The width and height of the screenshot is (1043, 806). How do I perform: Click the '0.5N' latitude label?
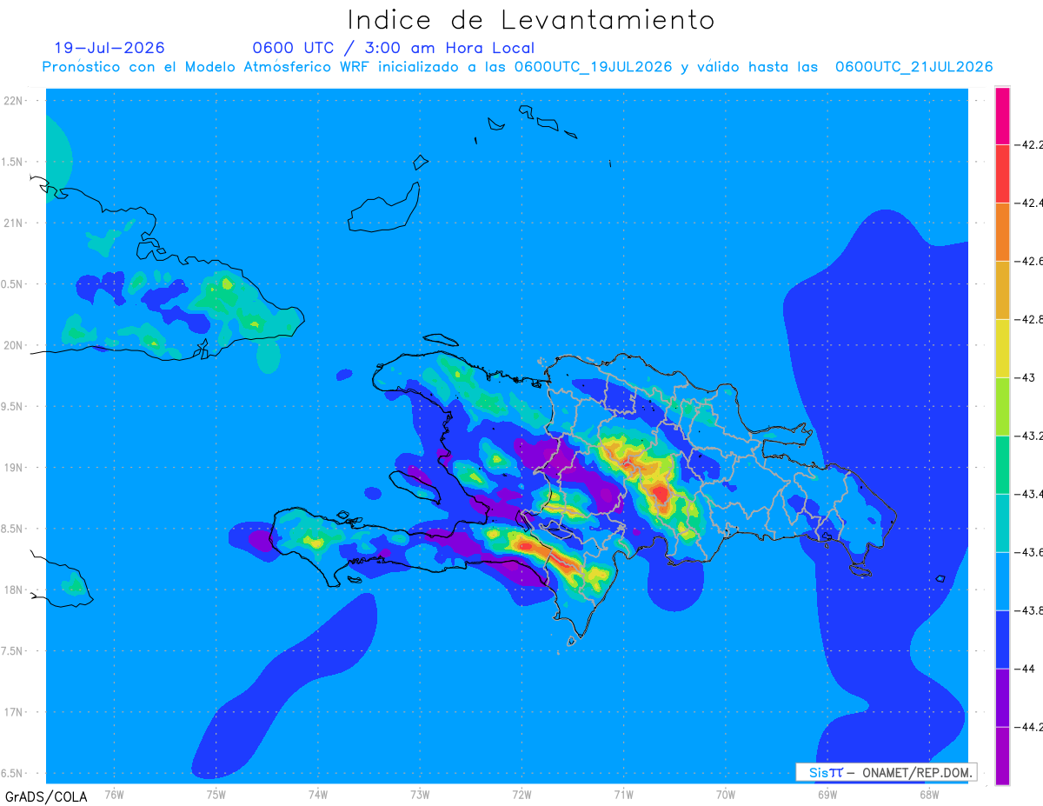[x=12, y=284]
